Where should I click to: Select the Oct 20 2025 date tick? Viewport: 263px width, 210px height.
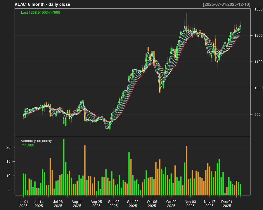click(x=171, y=204)
